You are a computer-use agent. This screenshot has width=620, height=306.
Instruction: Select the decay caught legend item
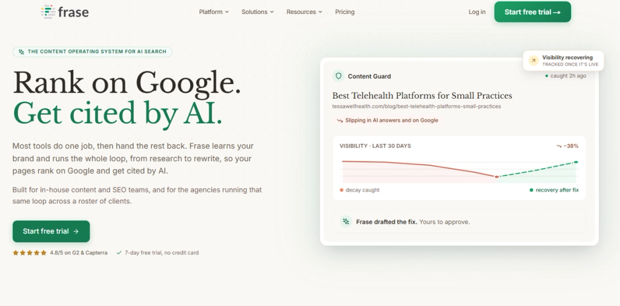[x=360, y=190]
